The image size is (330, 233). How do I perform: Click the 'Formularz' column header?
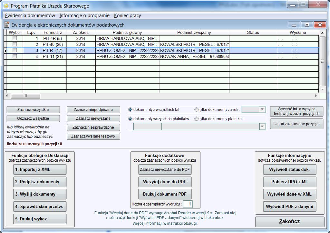(x=53, y=33)
